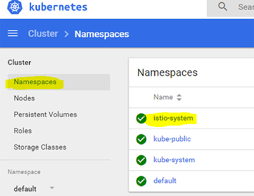
Task: Open the istio-system namespace link
Action: click(x=173, y=118)
